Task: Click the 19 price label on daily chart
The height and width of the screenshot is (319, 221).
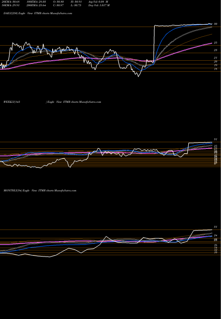Action: coord(216,65)
